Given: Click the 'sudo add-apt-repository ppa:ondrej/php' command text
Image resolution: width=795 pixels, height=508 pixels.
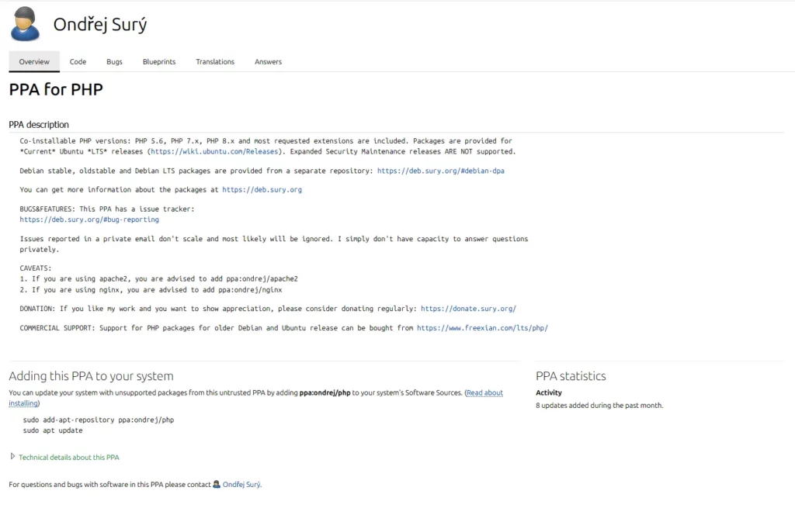Looking at the screenshot, I should point(97,420).
